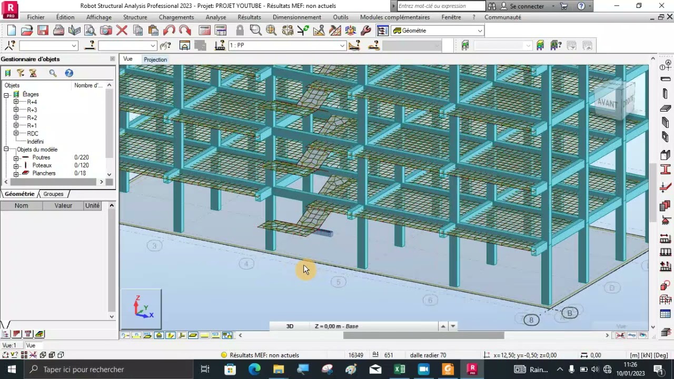The image size is (674, 379).
Task: Click the red X delete icon
Action: (122, 30)
